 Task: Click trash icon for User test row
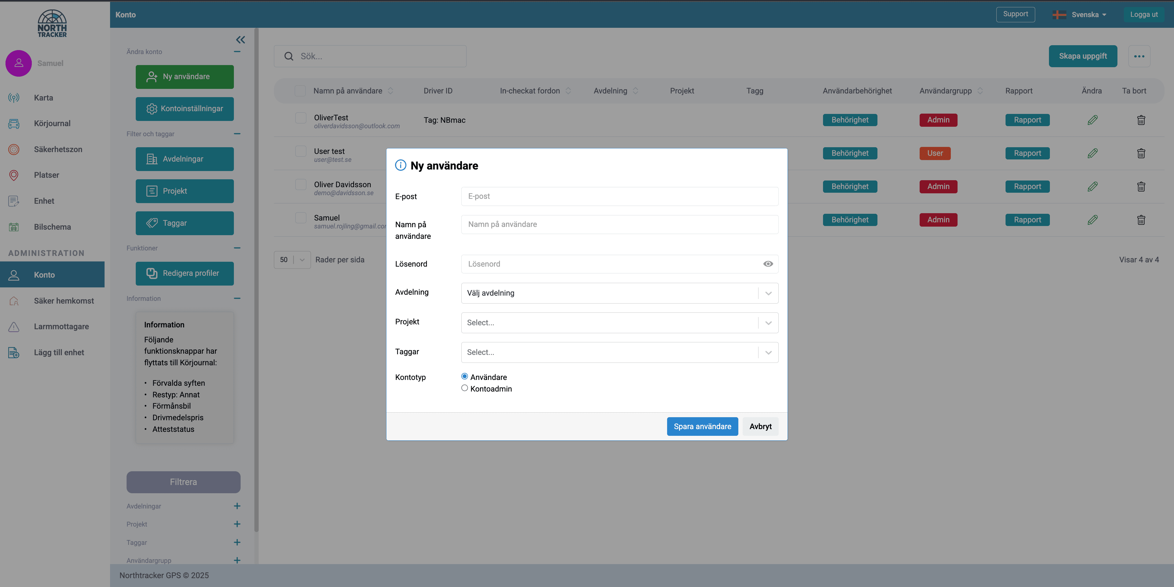coord(1141,153)
